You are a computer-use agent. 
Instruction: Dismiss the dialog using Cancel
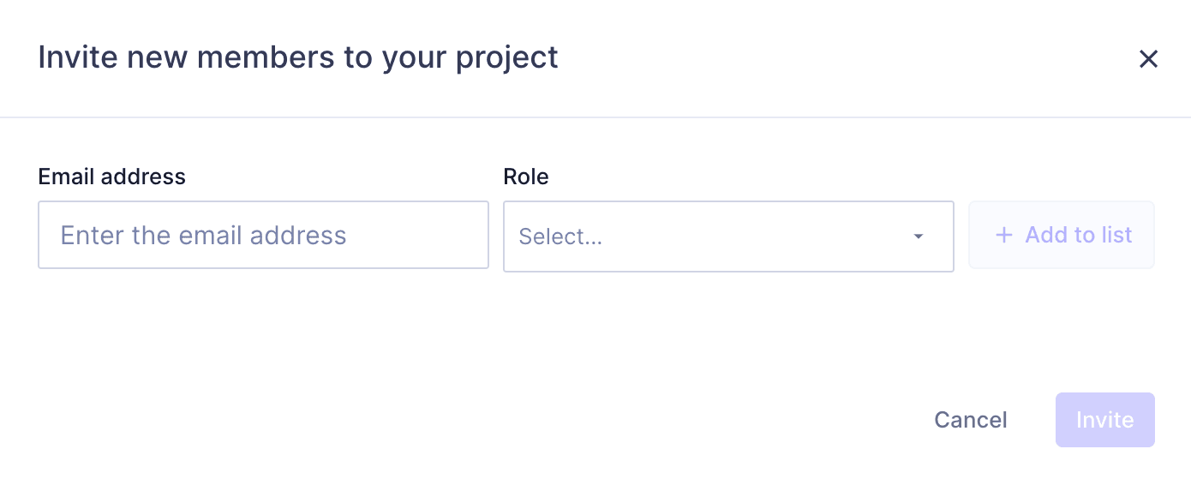click(x=970, y=420)
